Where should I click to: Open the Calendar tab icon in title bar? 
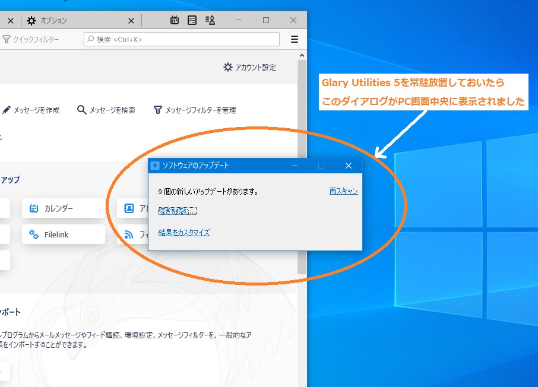175,20
